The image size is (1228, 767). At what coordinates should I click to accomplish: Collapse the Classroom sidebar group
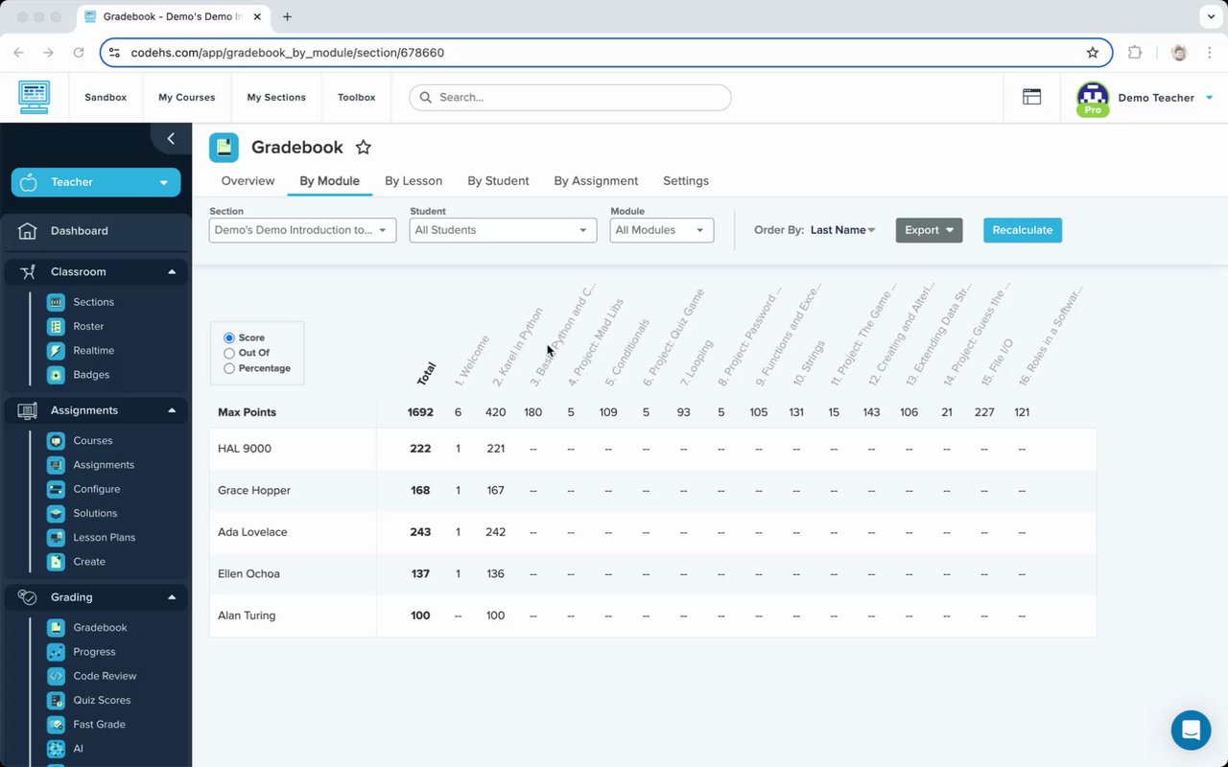pos(96,271)
